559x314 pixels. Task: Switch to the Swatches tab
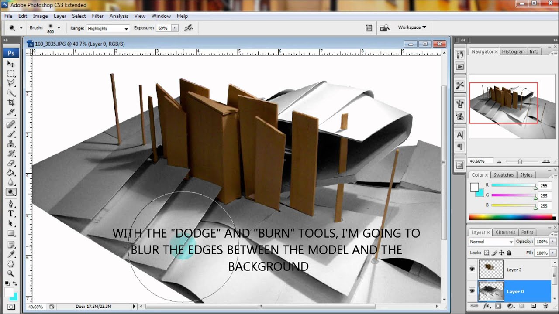pos(504,175)
